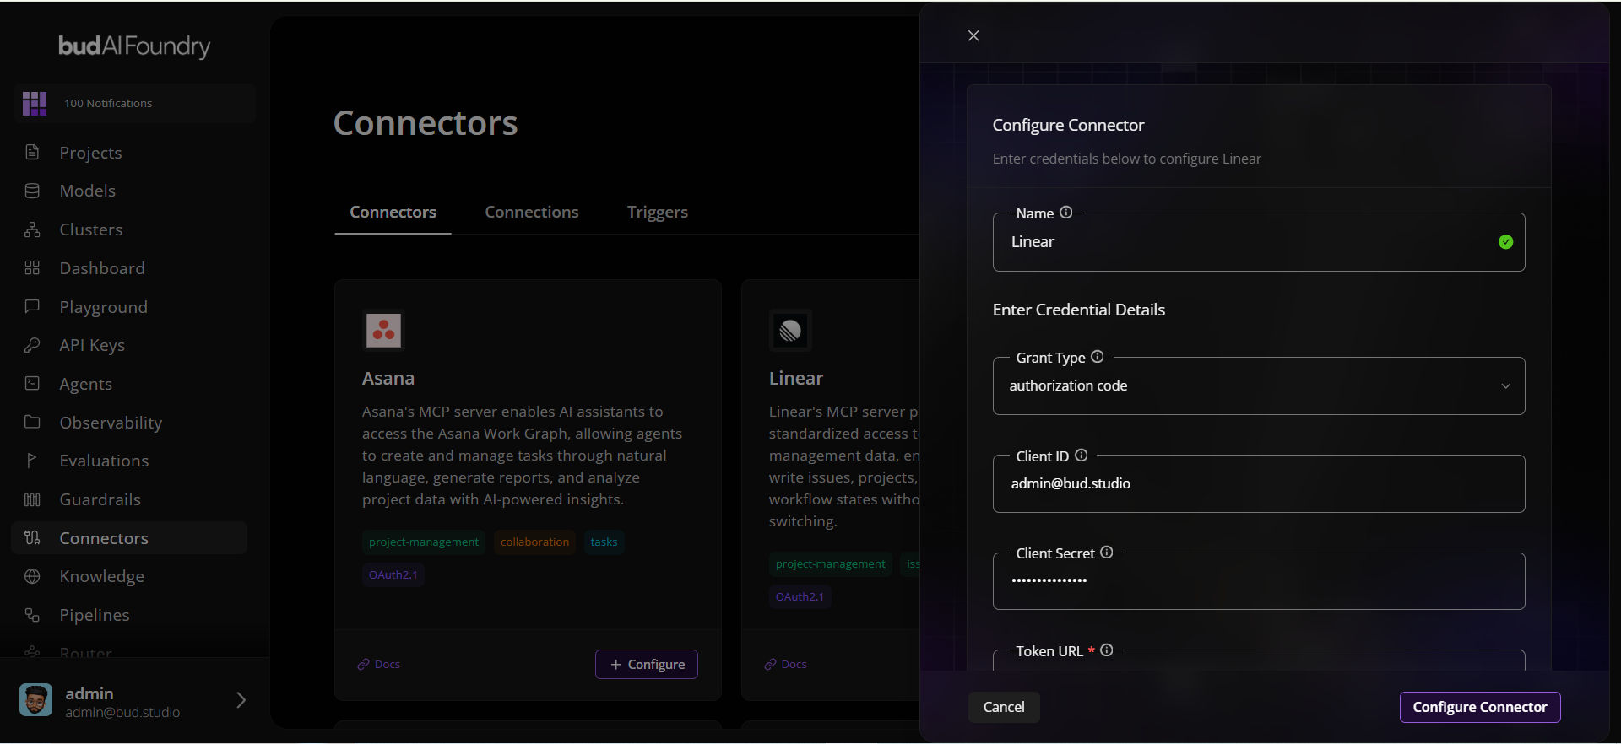Switch to the Triggers tab
Viewport: 1621px width, 744px height.
(x=658, y=212)
